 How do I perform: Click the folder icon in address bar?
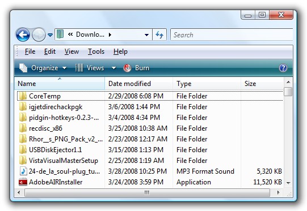[x=60, y=35]
